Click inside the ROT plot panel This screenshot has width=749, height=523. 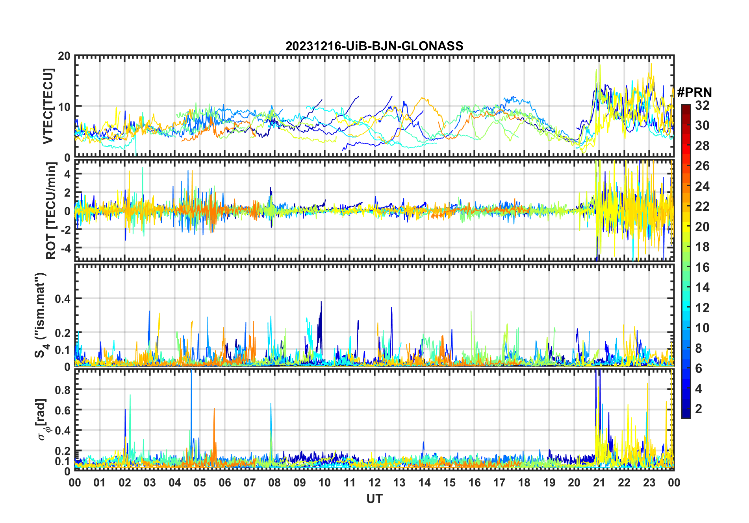pyautogui.click(x=374, y=210)
